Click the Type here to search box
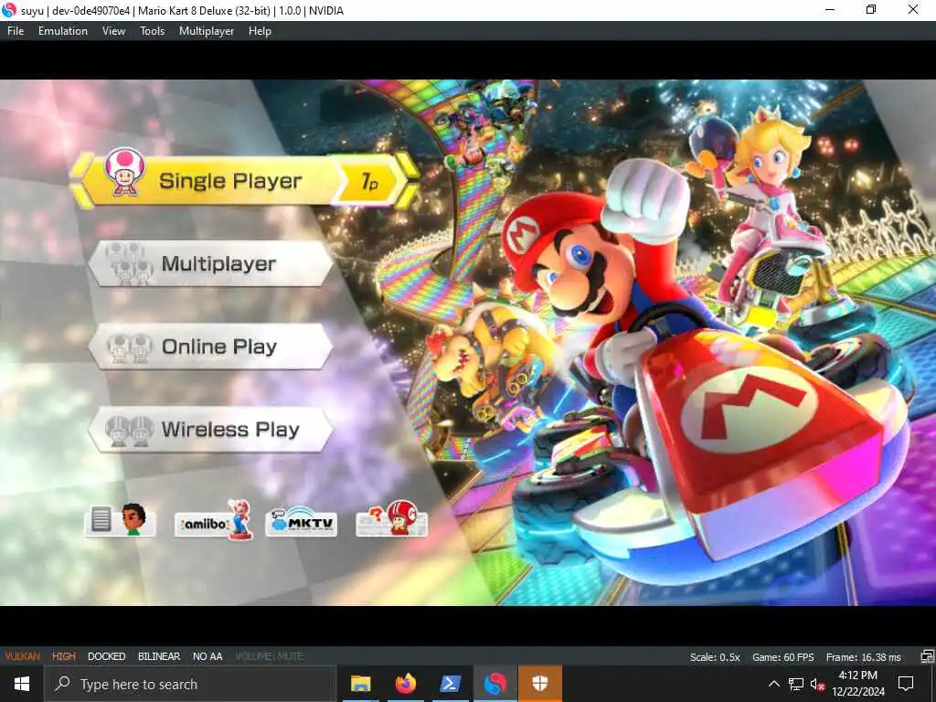Viewport: 936px width, 702px height. pos(190,684)
